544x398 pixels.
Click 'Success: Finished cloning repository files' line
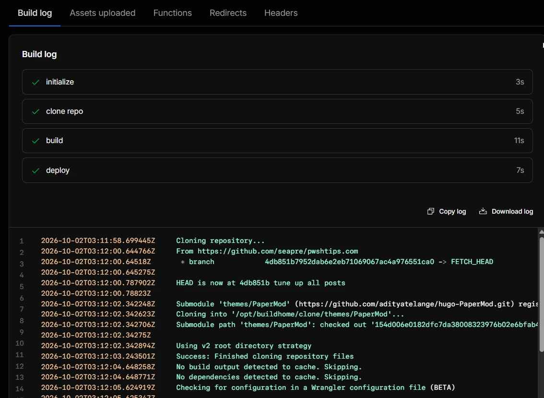pyautogui.click(x=265, y=356)
